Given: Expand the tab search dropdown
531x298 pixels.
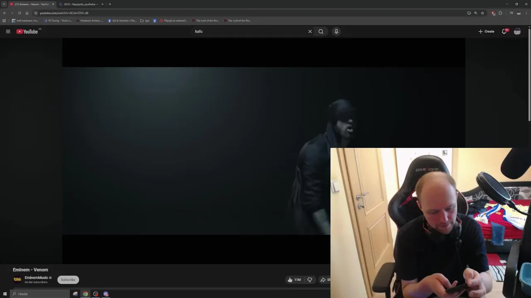Looking at the screenshot, I should click(4, 4).
